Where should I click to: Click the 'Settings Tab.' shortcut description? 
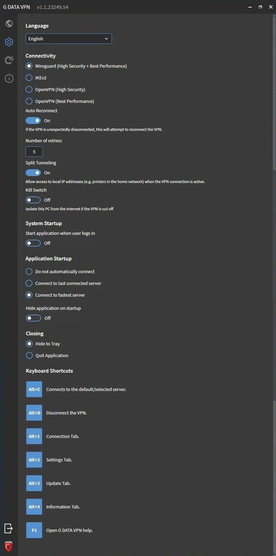point(59,460)
